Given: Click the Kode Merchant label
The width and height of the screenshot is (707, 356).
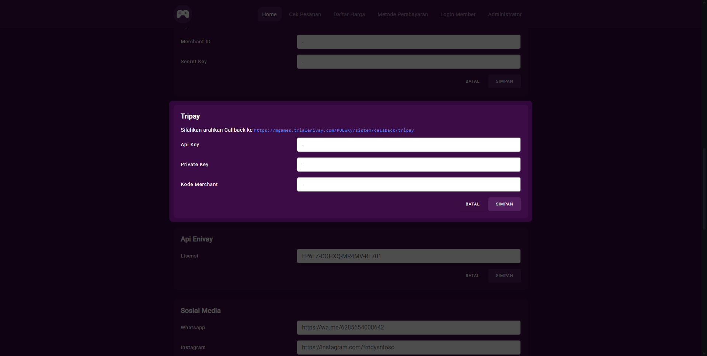Looking at the screenshot, I should coord(199,184).
